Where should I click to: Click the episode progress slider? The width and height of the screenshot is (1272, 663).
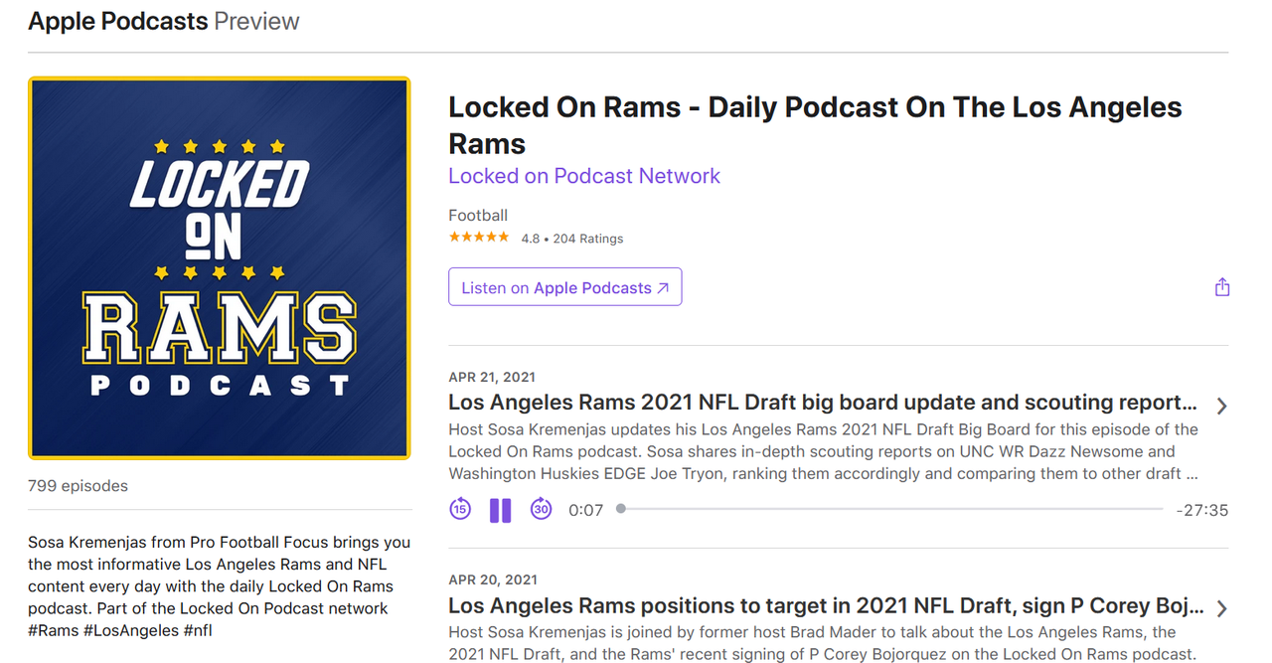pos(890,509)
